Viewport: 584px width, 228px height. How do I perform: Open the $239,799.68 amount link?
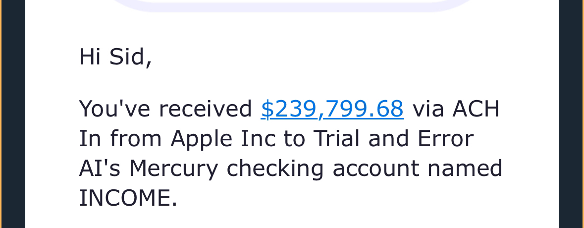tap(332, 109)
